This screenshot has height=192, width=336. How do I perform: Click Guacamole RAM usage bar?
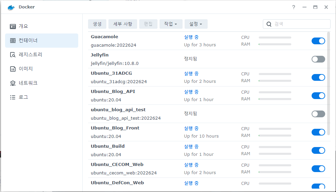(275, 44)
